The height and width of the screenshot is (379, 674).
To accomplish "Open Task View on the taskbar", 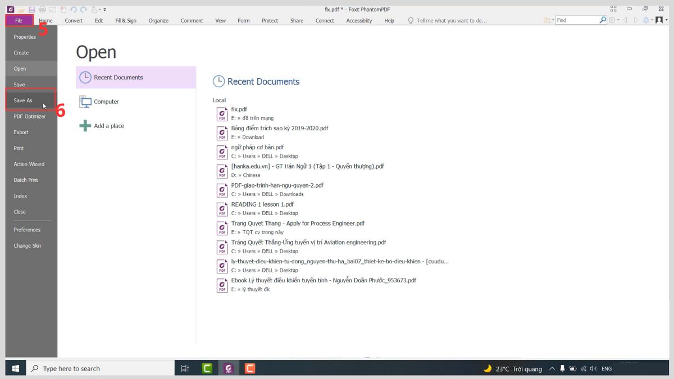I will 185,368.
